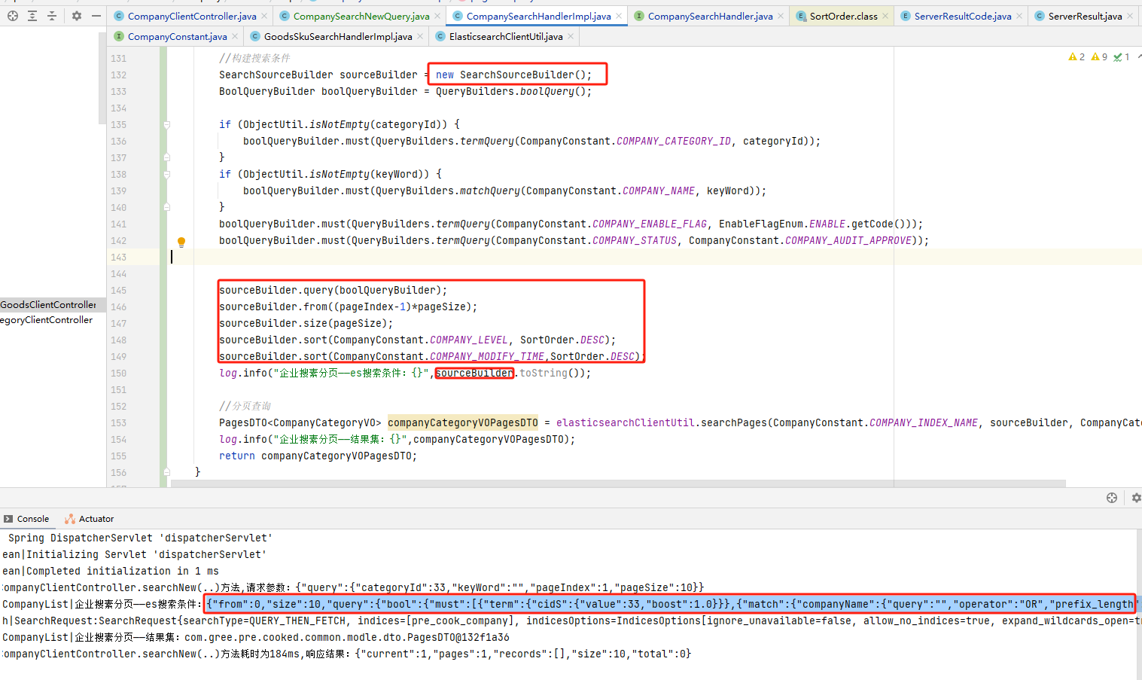
Task: Switch to SortOrder.class tab
Action: point(843,16)
